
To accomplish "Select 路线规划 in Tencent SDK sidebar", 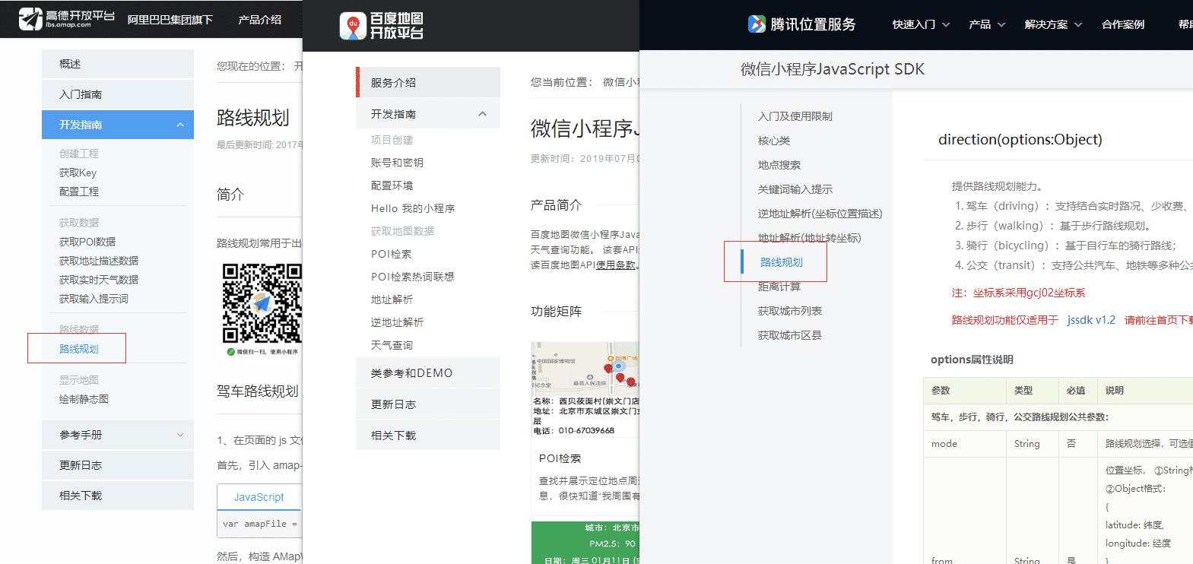I will point(782,262).
